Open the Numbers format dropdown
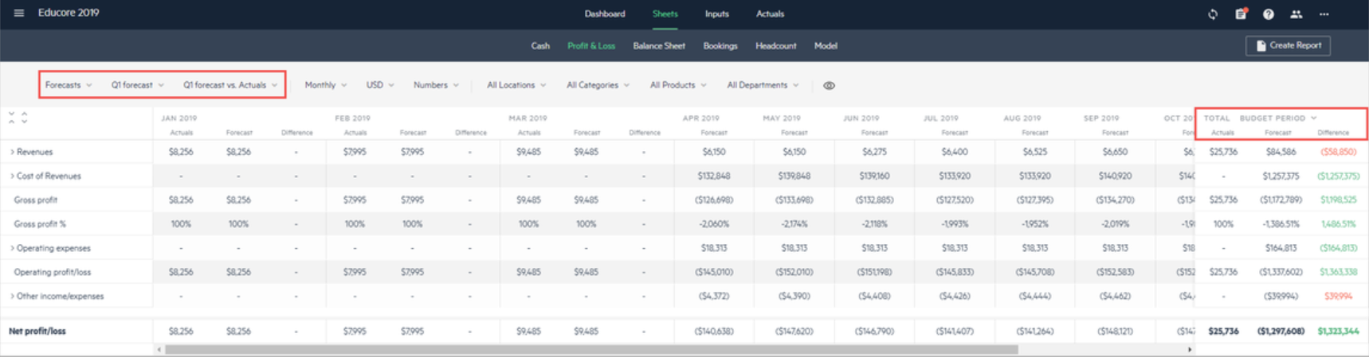The width and height of the screenshot is (1369, 357). tap(436, 85)
